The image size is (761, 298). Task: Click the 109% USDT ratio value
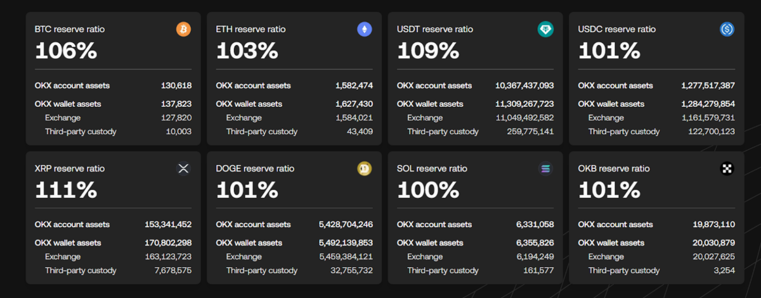coord(427,51)
